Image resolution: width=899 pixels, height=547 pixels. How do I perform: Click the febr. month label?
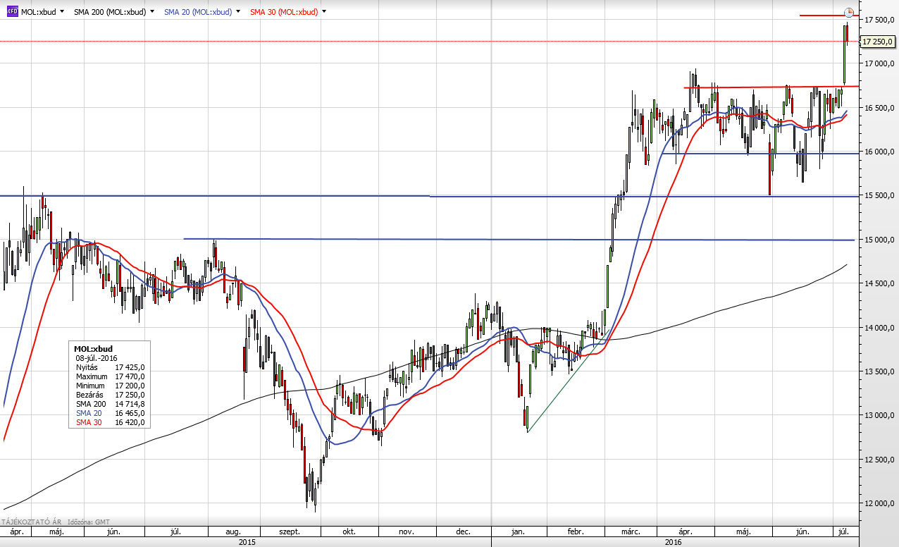[x=576, y=531]
